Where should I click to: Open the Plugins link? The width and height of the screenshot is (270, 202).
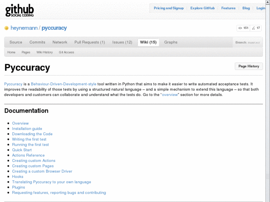19,187
